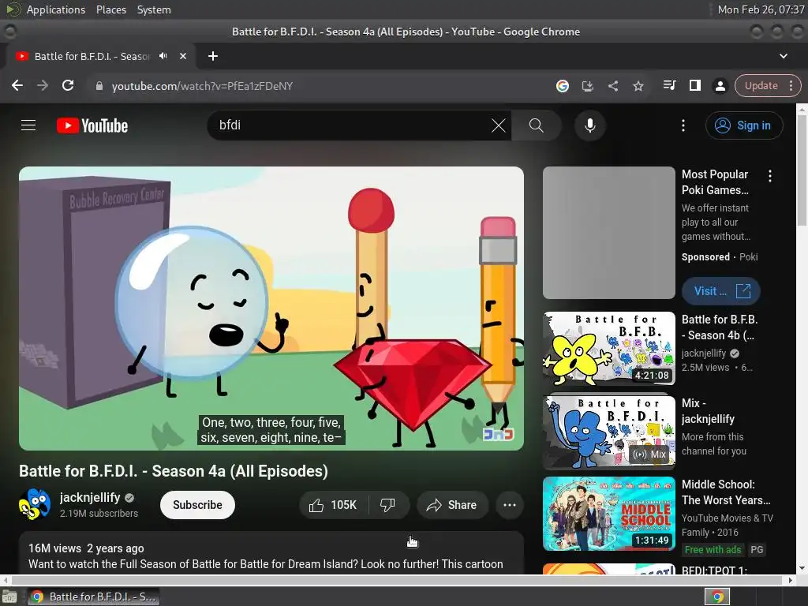Click the video player area
The width and height of the screenshot is (808, 606).
271,309
